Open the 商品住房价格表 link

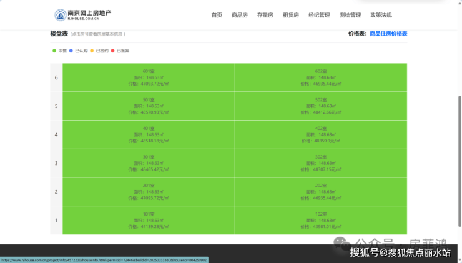[388, 34]
